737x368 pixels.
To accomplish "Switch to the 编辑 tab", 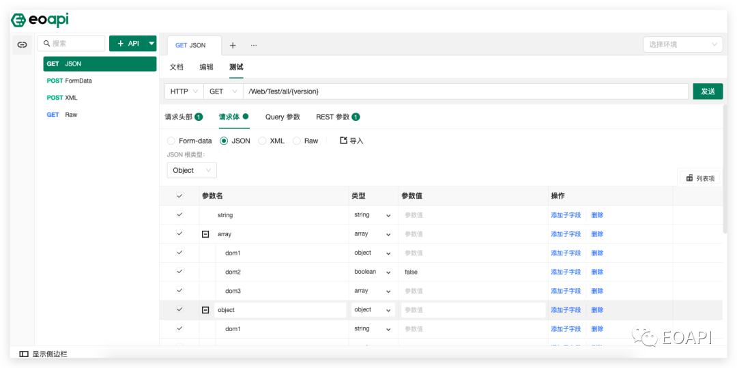I will (x=206, y=67).
